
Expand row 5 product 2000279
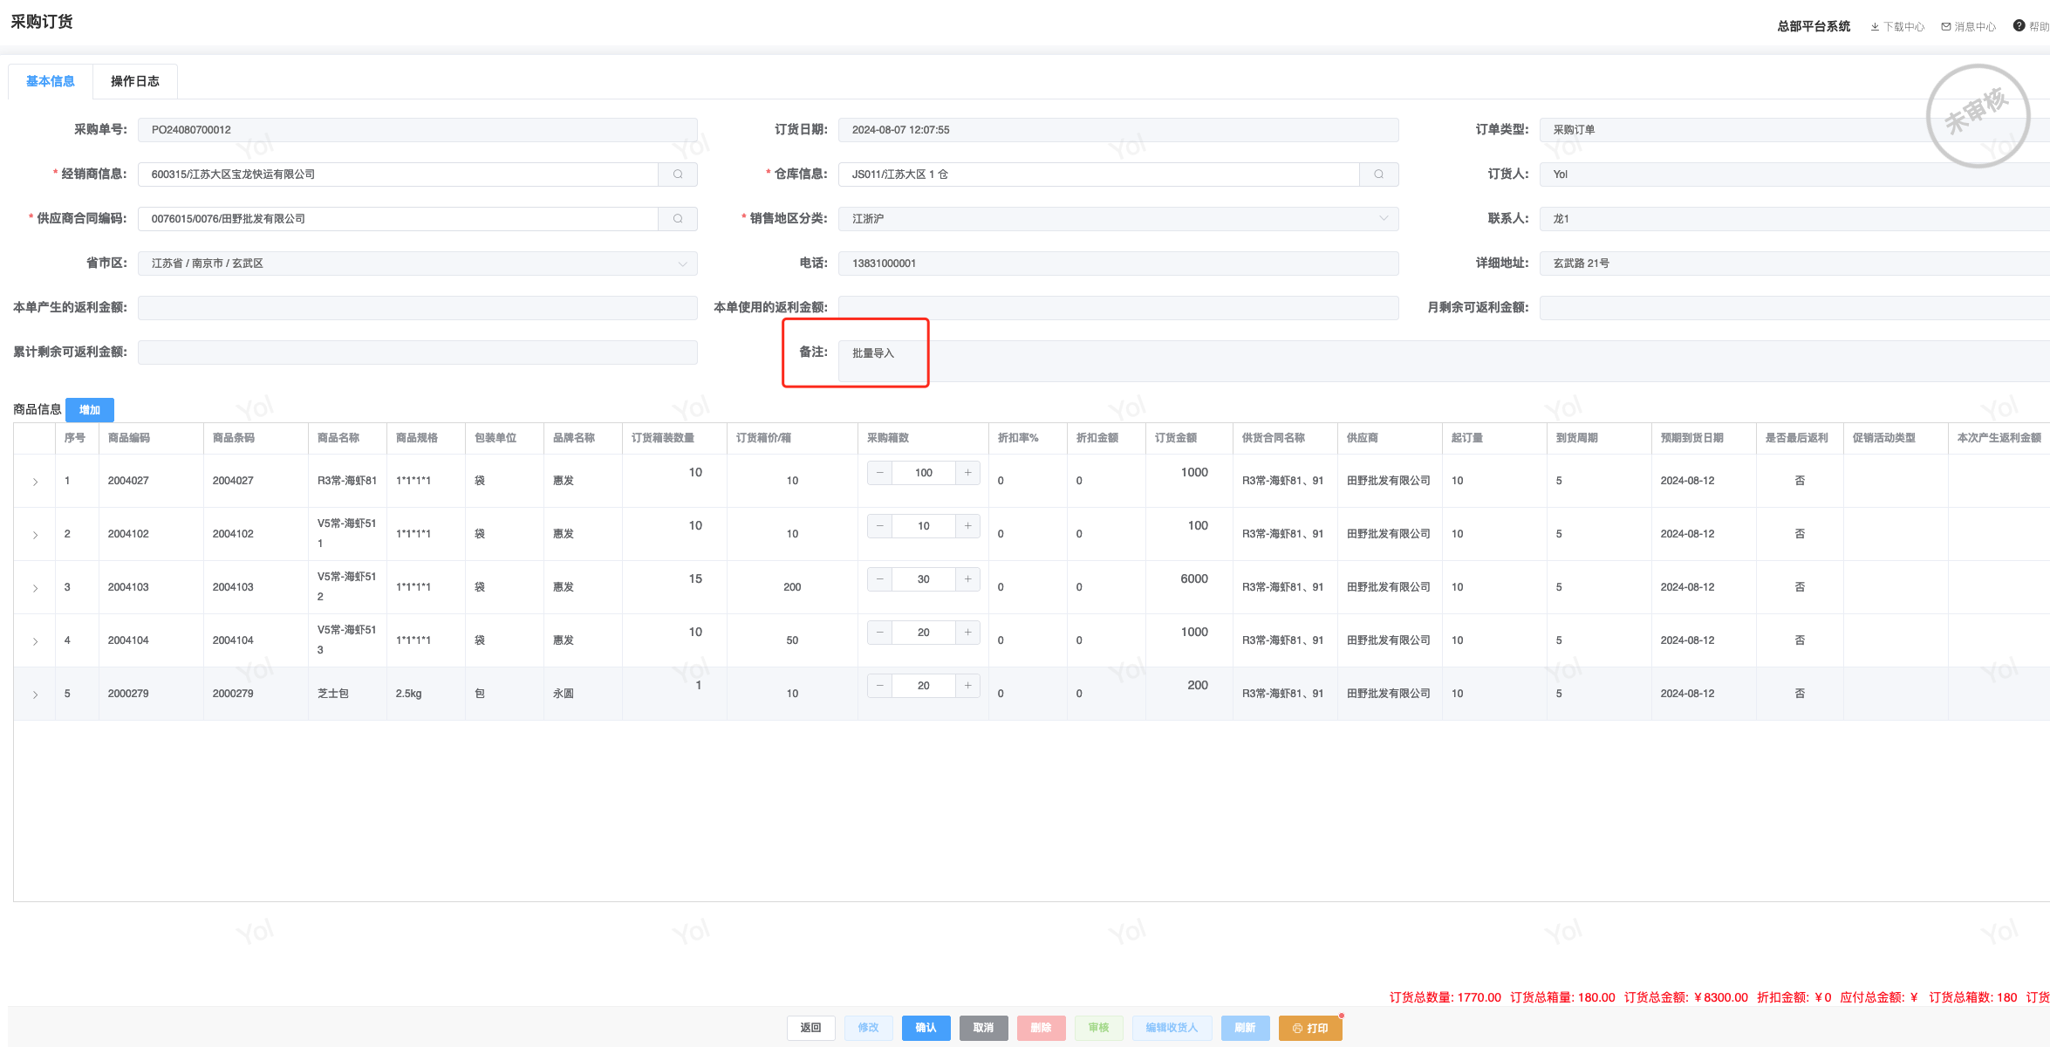tap(35, 695)
